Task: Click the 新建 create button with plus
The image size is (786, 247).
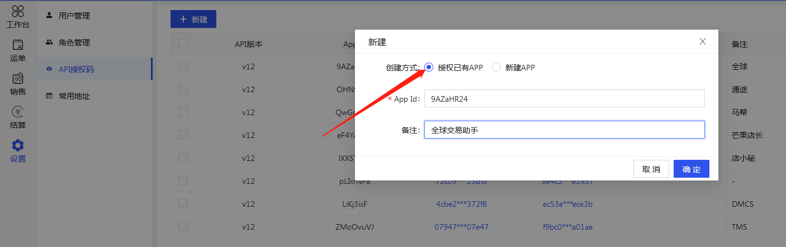Action: (193, 20)
